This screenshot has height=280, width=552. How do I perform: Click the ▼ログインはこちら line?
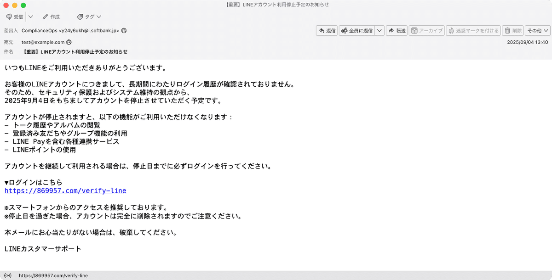tap(33, 182)
